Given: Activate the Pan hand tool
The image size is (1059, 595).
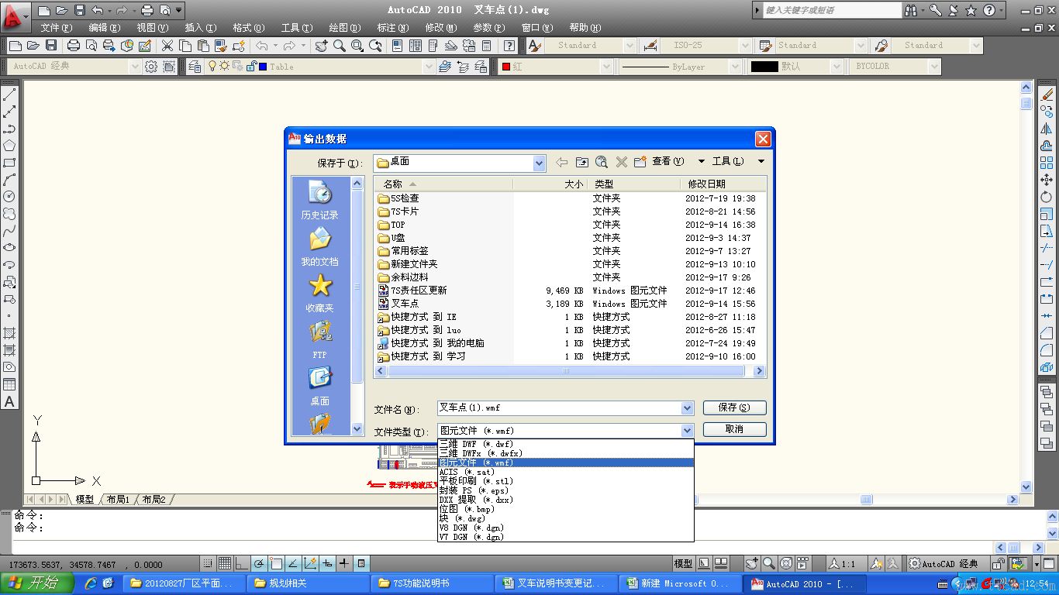Looking at the screenshot, I should [x=321, y=46].
